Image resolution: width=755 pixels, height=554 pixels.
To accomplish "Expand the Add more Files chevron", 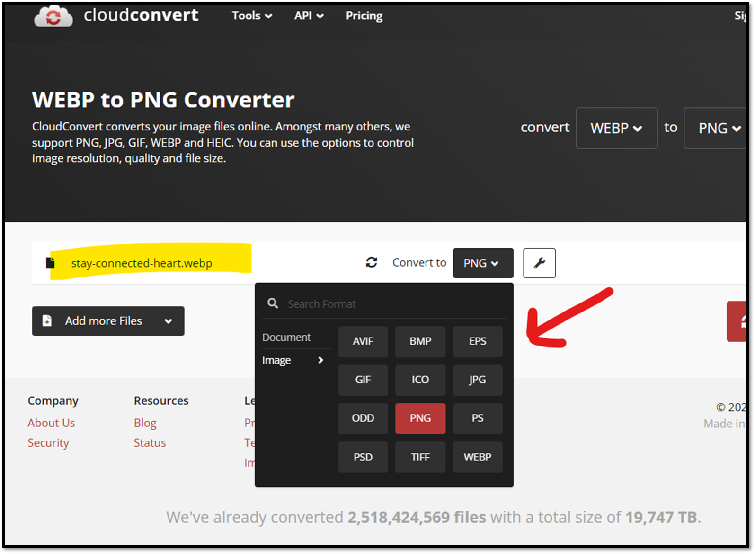I will [x=168, y=321].
